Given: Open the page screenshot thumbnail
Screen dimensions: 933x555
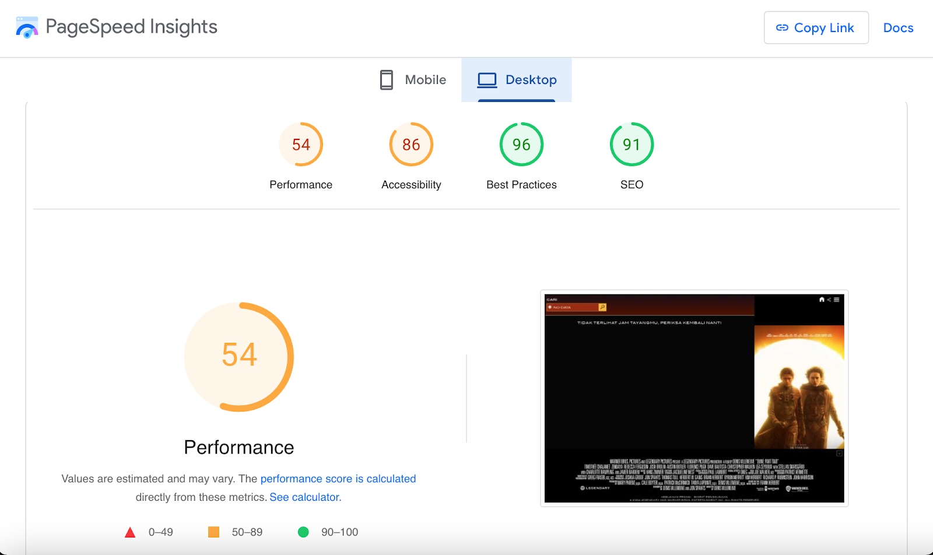Looking at the screenshot, I should [694, 398].
